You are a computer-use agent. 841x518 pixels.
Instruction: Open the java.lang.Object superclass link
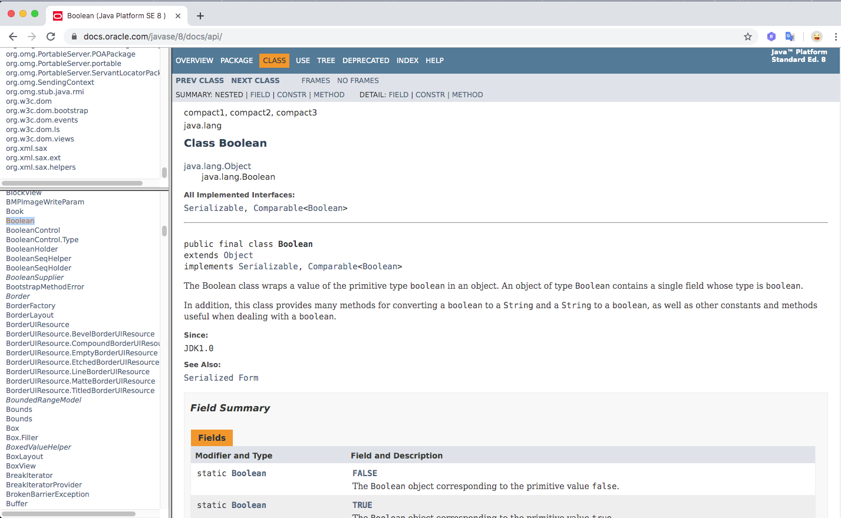217,166
